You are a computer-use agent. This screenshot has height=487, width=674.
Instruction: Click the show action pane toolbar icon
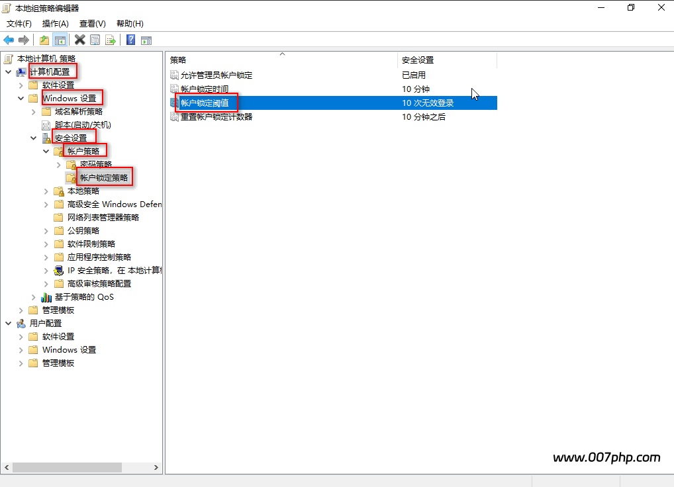pos(145,39)
